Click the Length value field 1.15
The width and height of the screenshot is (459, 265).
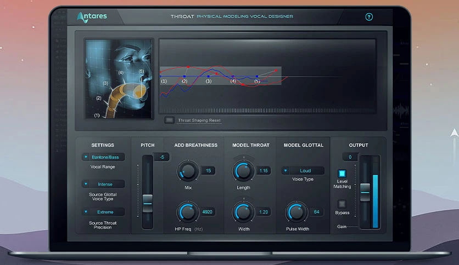264,171
